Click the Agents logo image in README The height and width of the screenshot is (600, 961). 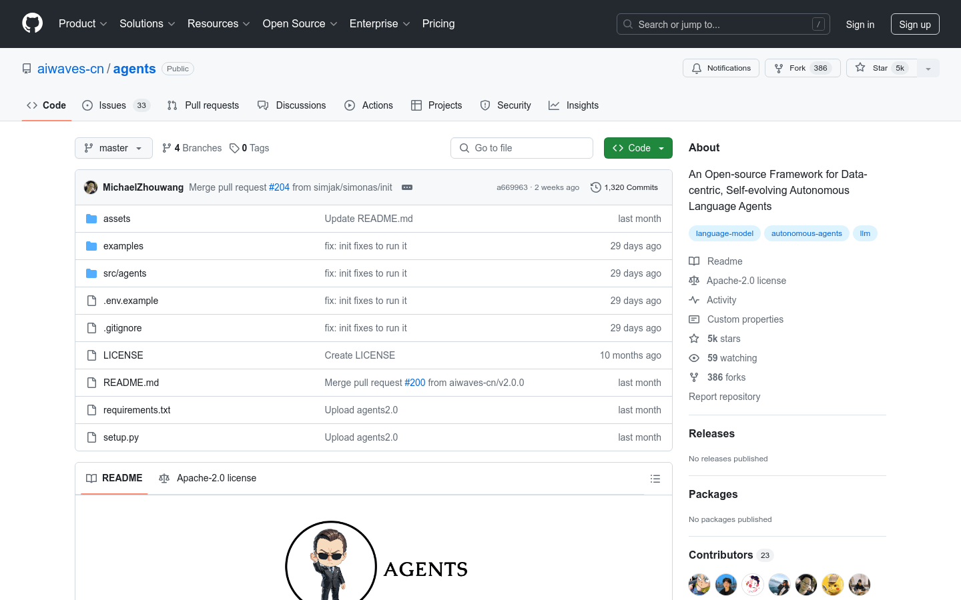click(x=376, y=560)
